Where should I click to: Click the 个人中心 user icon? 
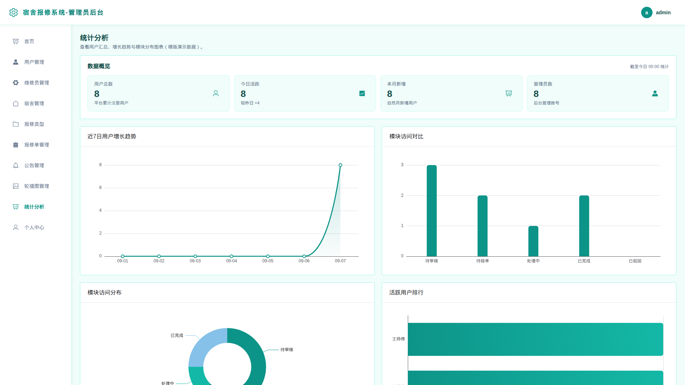pyautogui.click(x=16, y=227)
